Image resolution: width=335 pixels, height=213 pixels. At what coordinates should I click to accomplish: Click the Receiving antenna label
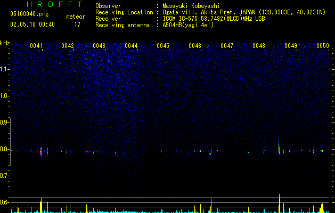[122, 25]
